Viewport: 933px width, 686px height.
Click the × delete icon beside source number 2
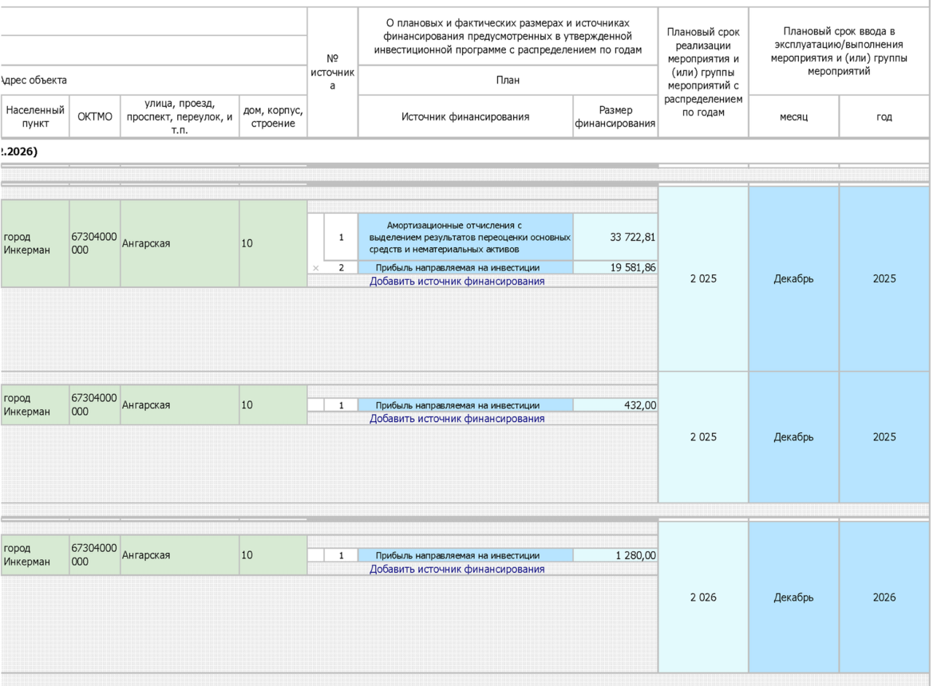[x=316, y=268]
